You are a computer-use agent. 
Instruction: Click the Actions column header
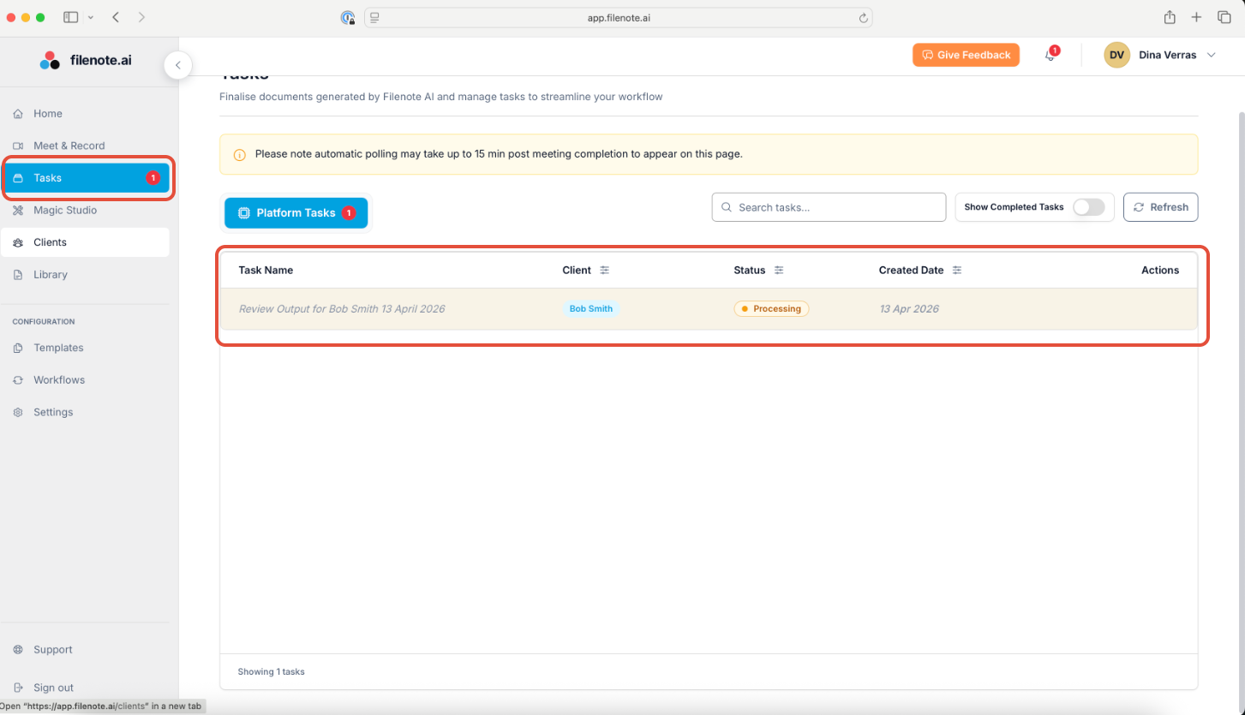(1160, 271)
